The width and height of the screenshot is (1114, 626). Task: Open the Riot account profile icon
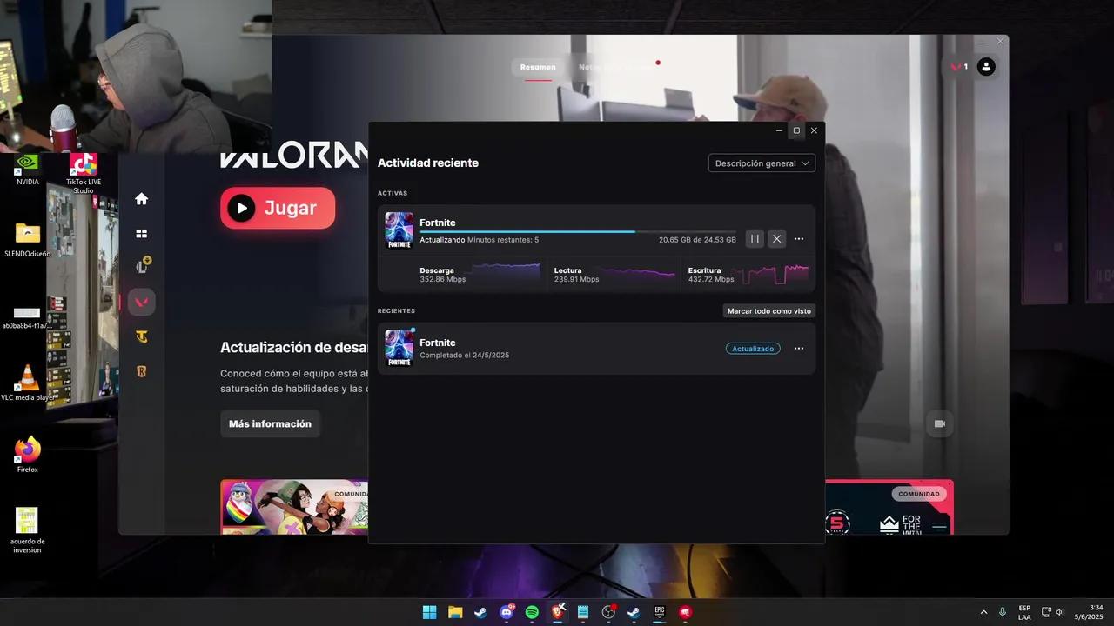click(x=986, y=66)
